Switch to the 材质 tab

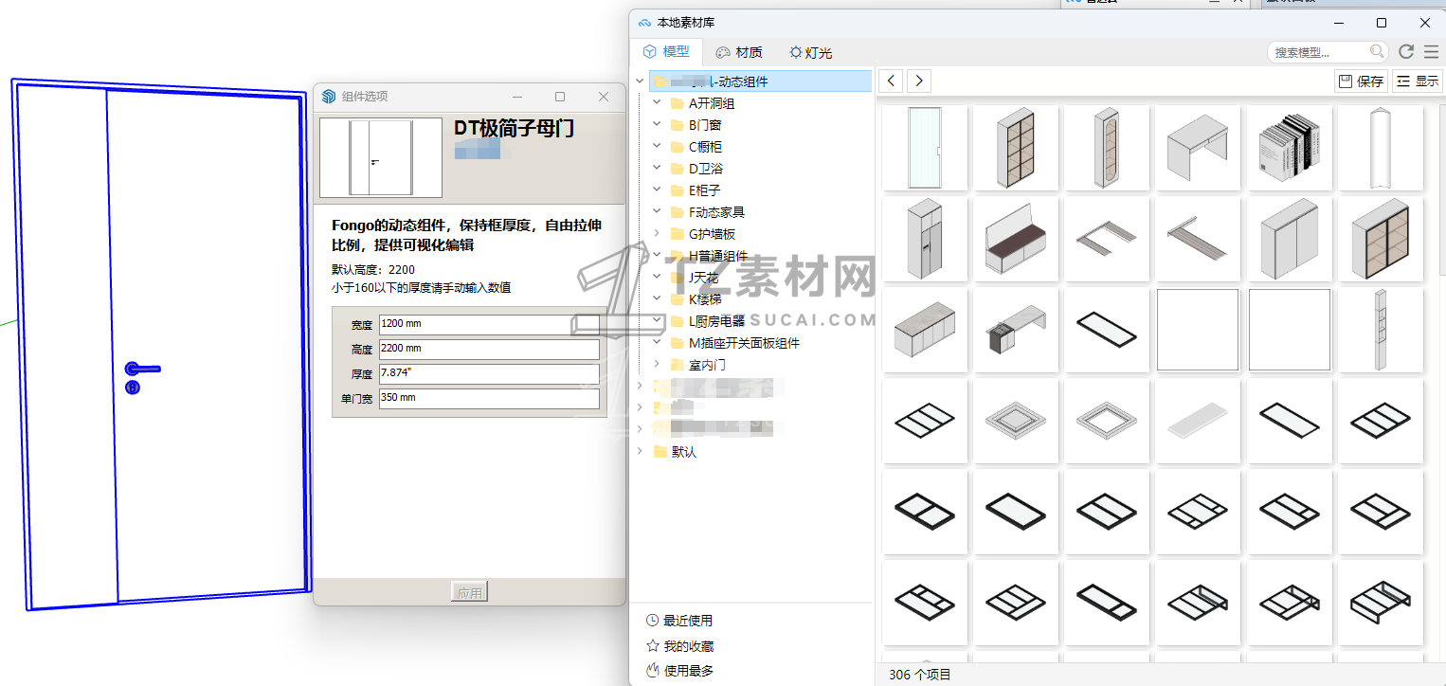(x=738, y=52)
